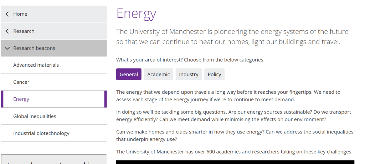Go to Home in sidebar

(20, 14)
